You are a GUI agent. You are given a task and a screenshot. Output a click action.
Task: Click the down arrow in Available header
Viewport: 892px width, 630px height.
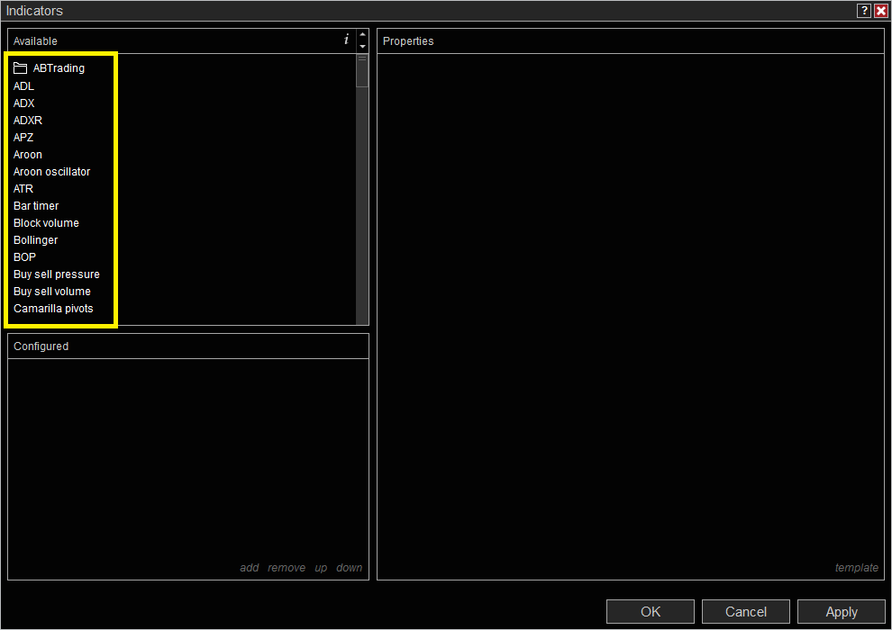coord(362,47)
